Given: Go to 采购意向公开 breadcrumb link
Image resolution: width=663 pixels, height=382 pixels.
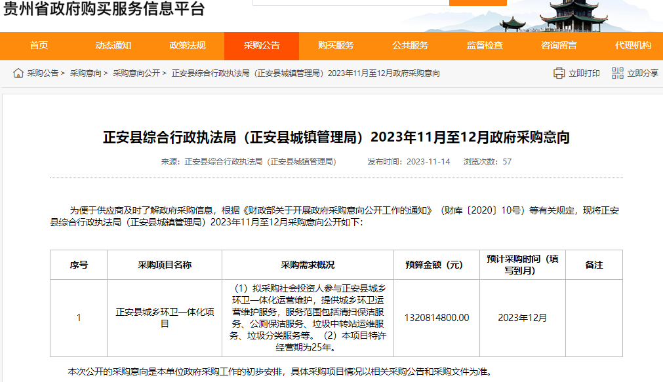Looking at the screenshot, I should [136, 73].
